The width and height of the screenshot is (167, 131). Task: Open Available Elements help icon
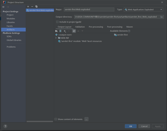[129, 31]
